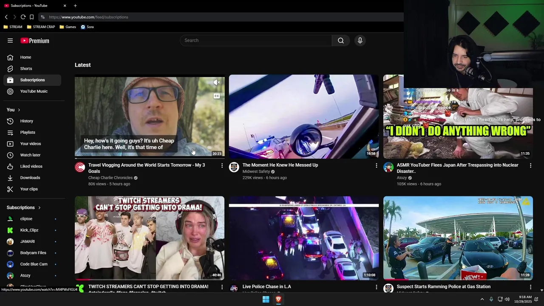
Task: Reload the page
Action: click(23, 17)
